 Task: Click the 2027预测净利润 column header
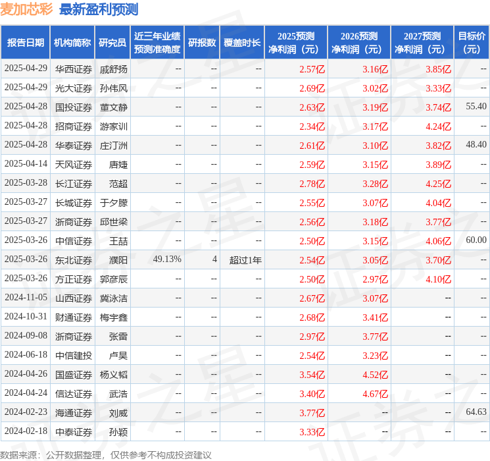[422, 42]
